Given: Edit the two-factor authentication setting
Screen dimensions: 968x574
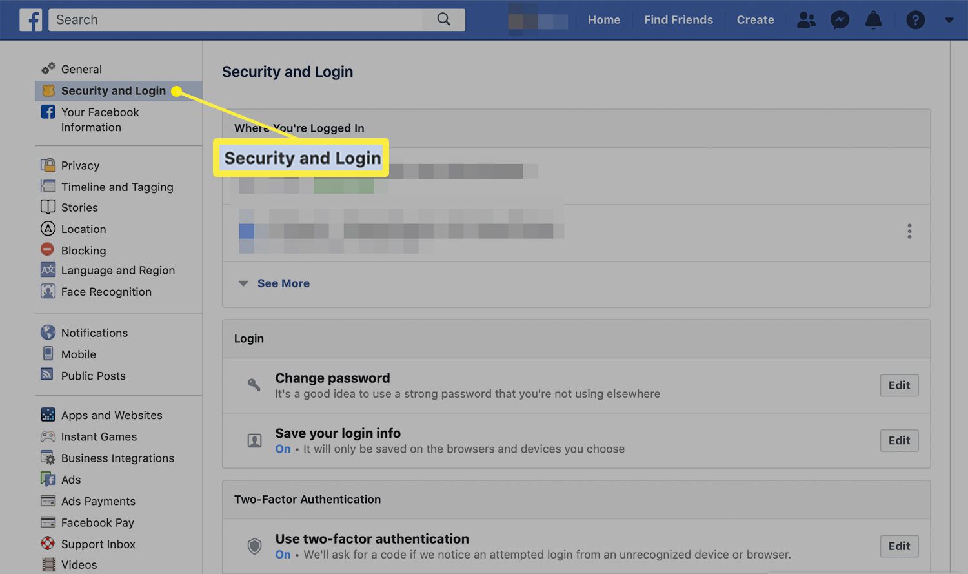Looking at the screenshot, I should pos(899,546).
